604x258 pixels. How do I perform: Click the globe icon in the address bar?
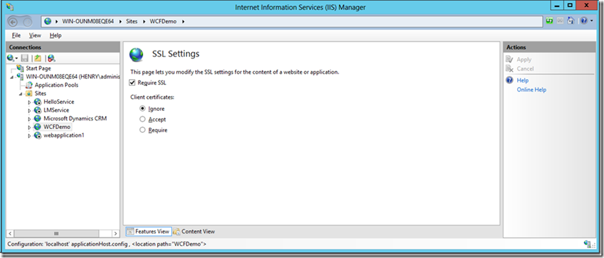tap(48, 21)
